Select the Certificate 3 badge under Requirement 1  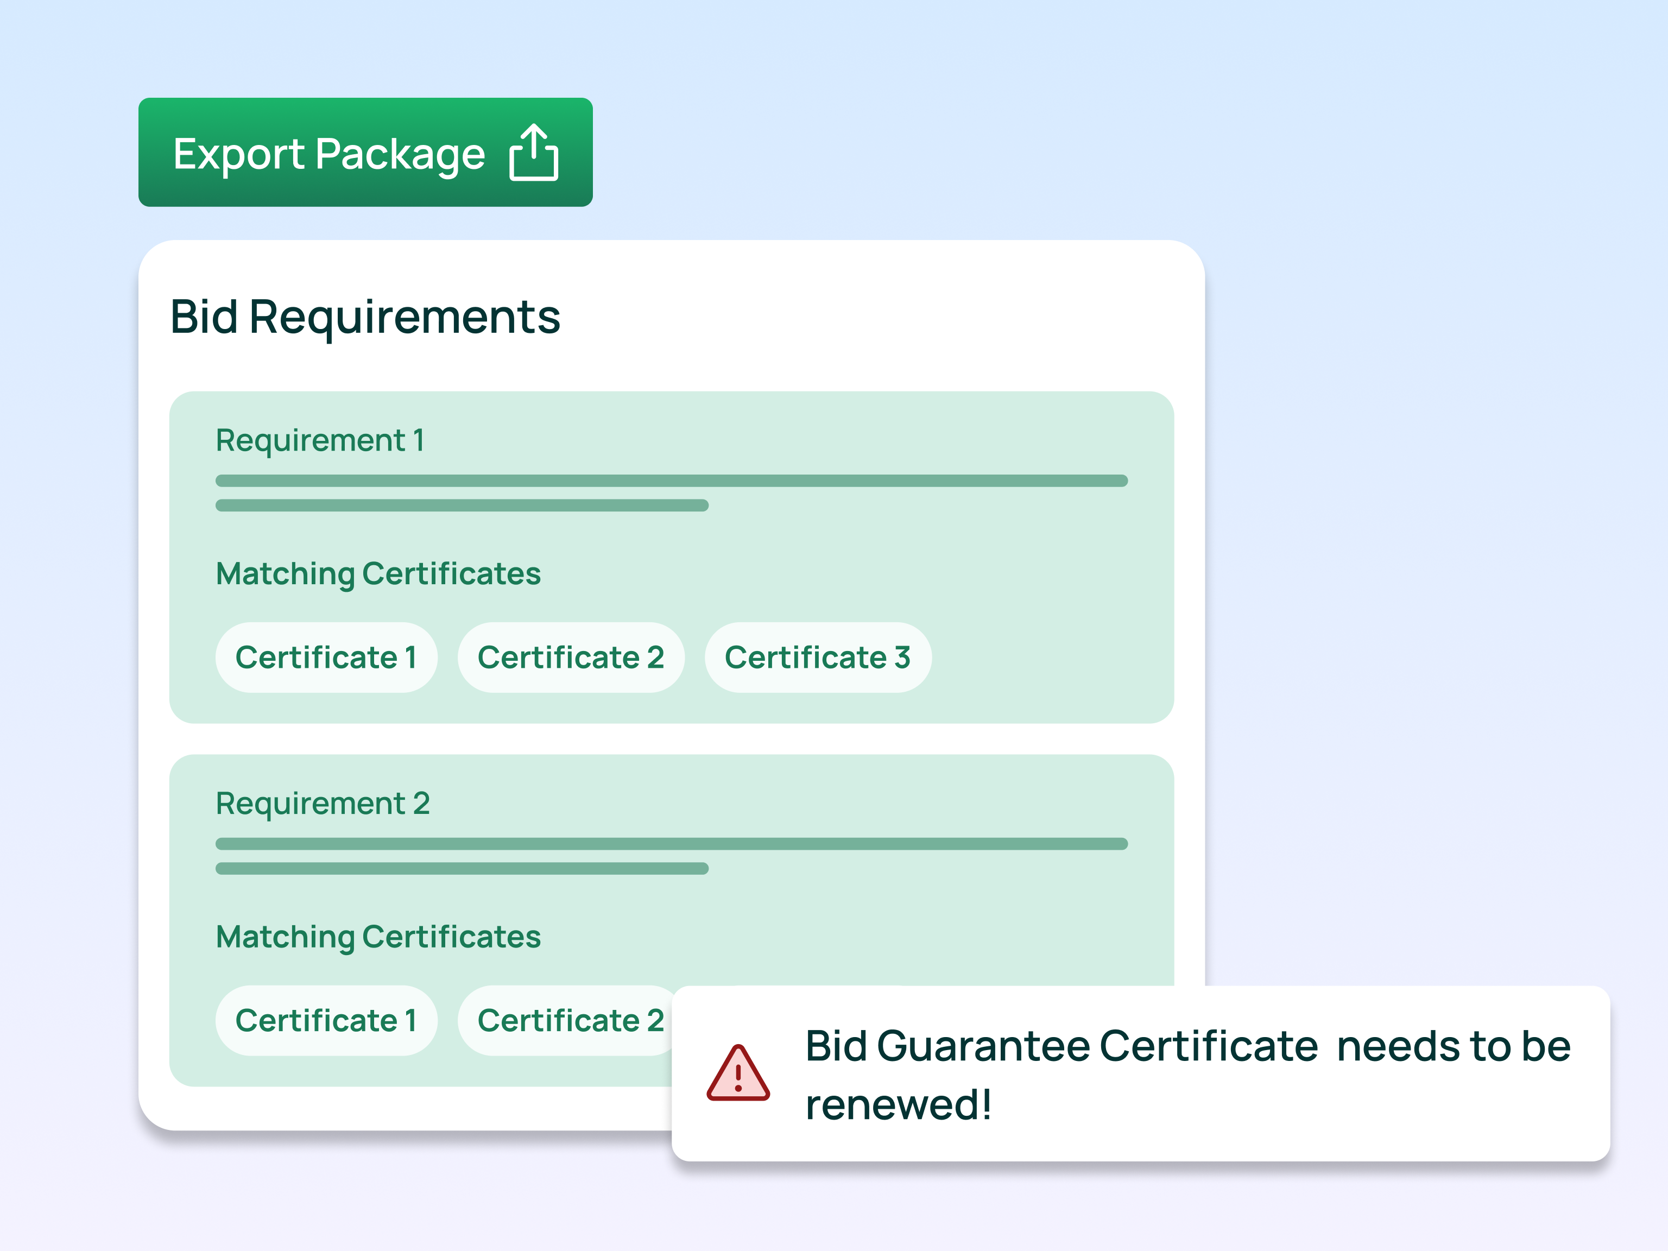pyautogui.click(x=817, y=657)
